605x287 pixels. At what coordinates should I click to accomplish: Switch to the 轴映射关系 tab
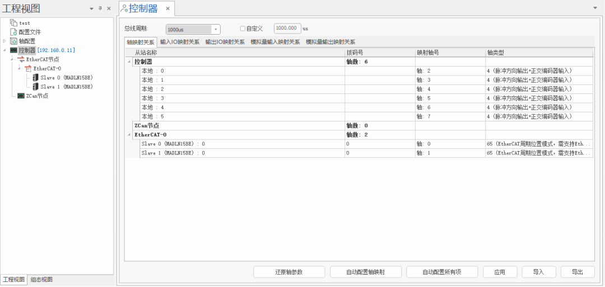click(141, 43)
